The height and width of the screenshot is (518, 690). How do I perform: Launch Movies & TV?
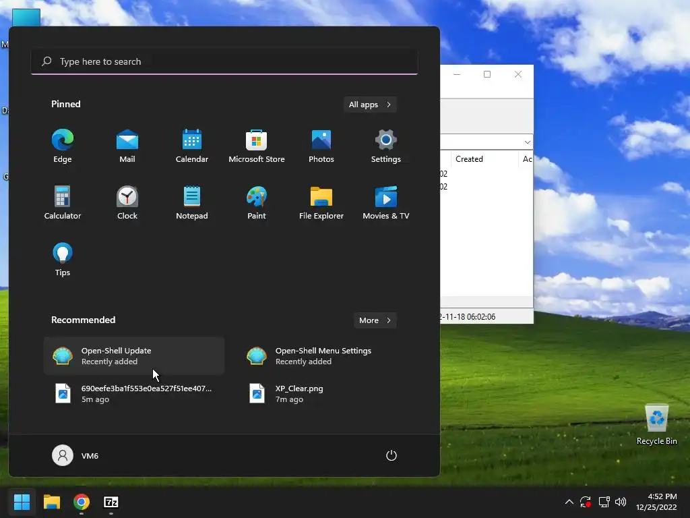(x=386, y=202)
